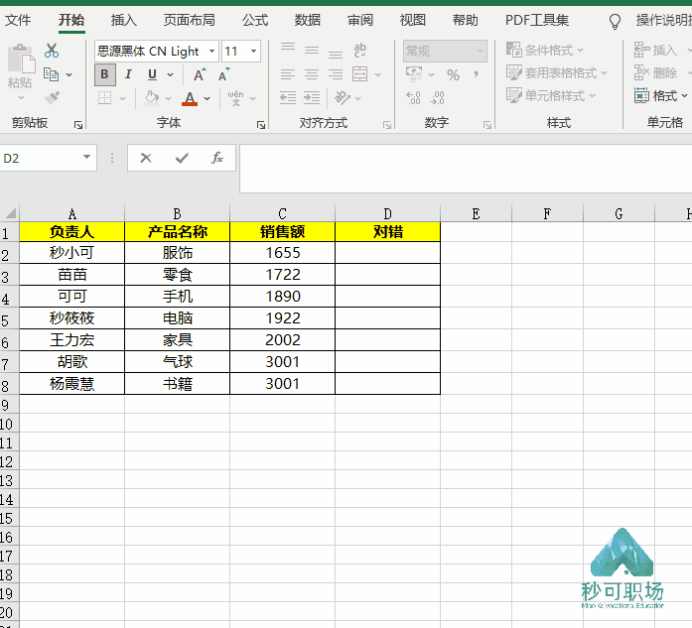692x628 pixels.
Task: Align text to middle of cell
Action: click(312, 51)
